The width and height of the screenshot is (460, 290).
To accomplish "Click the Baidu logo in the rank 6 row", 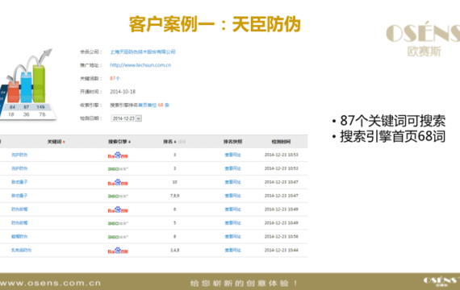I will tap(118, 209).
